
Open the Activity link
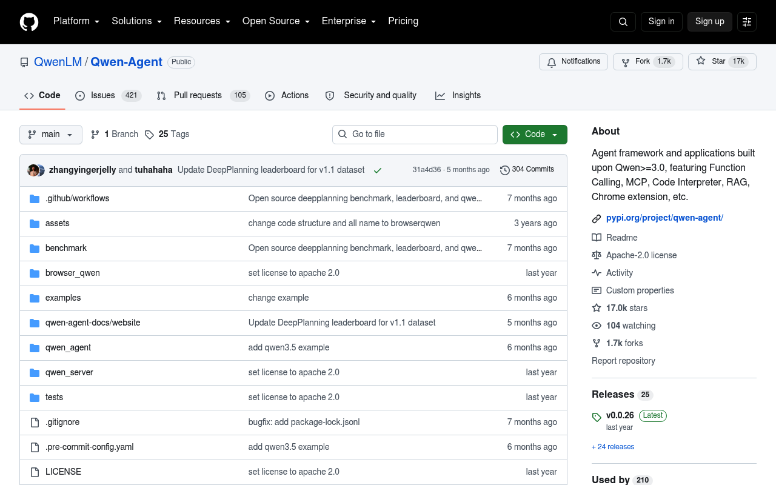(x=612, y=273)
